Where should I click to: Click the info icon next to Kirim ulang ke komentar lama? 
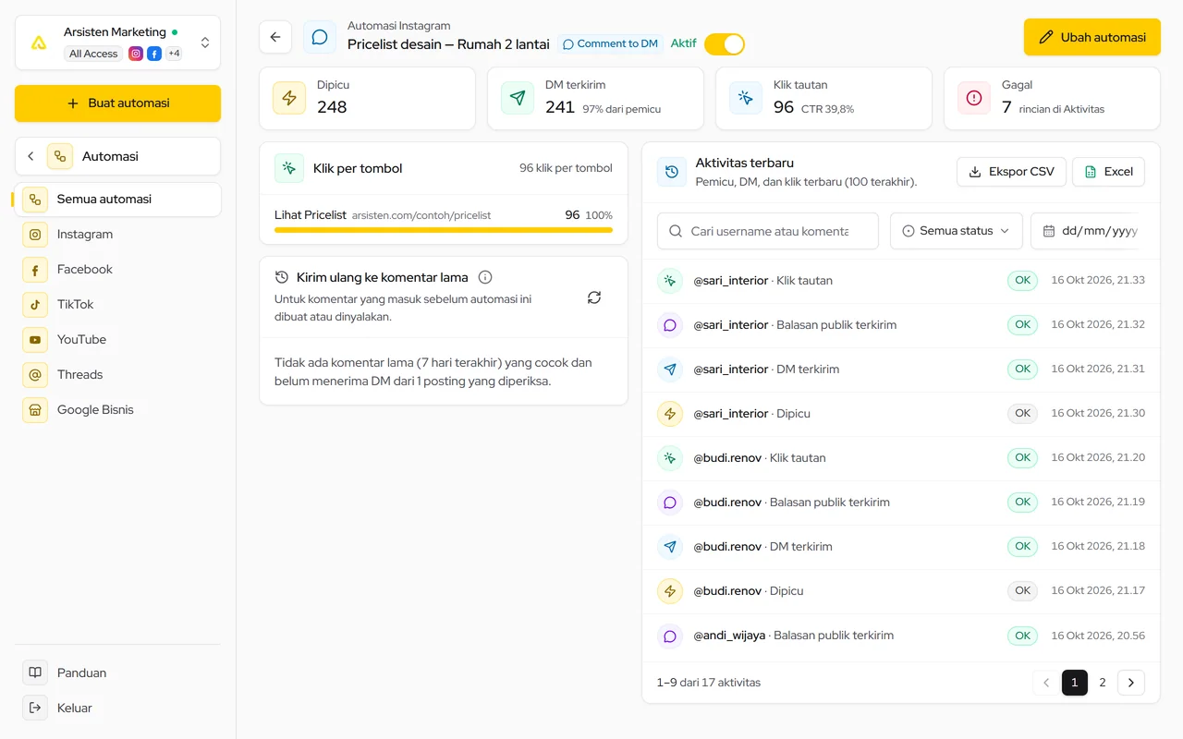click(x=485, y=277)
